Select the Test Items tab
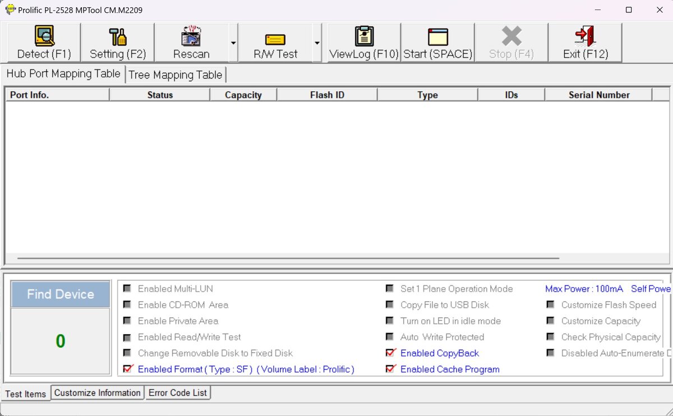This screenshot has width=673, height=416. [26, 394]
